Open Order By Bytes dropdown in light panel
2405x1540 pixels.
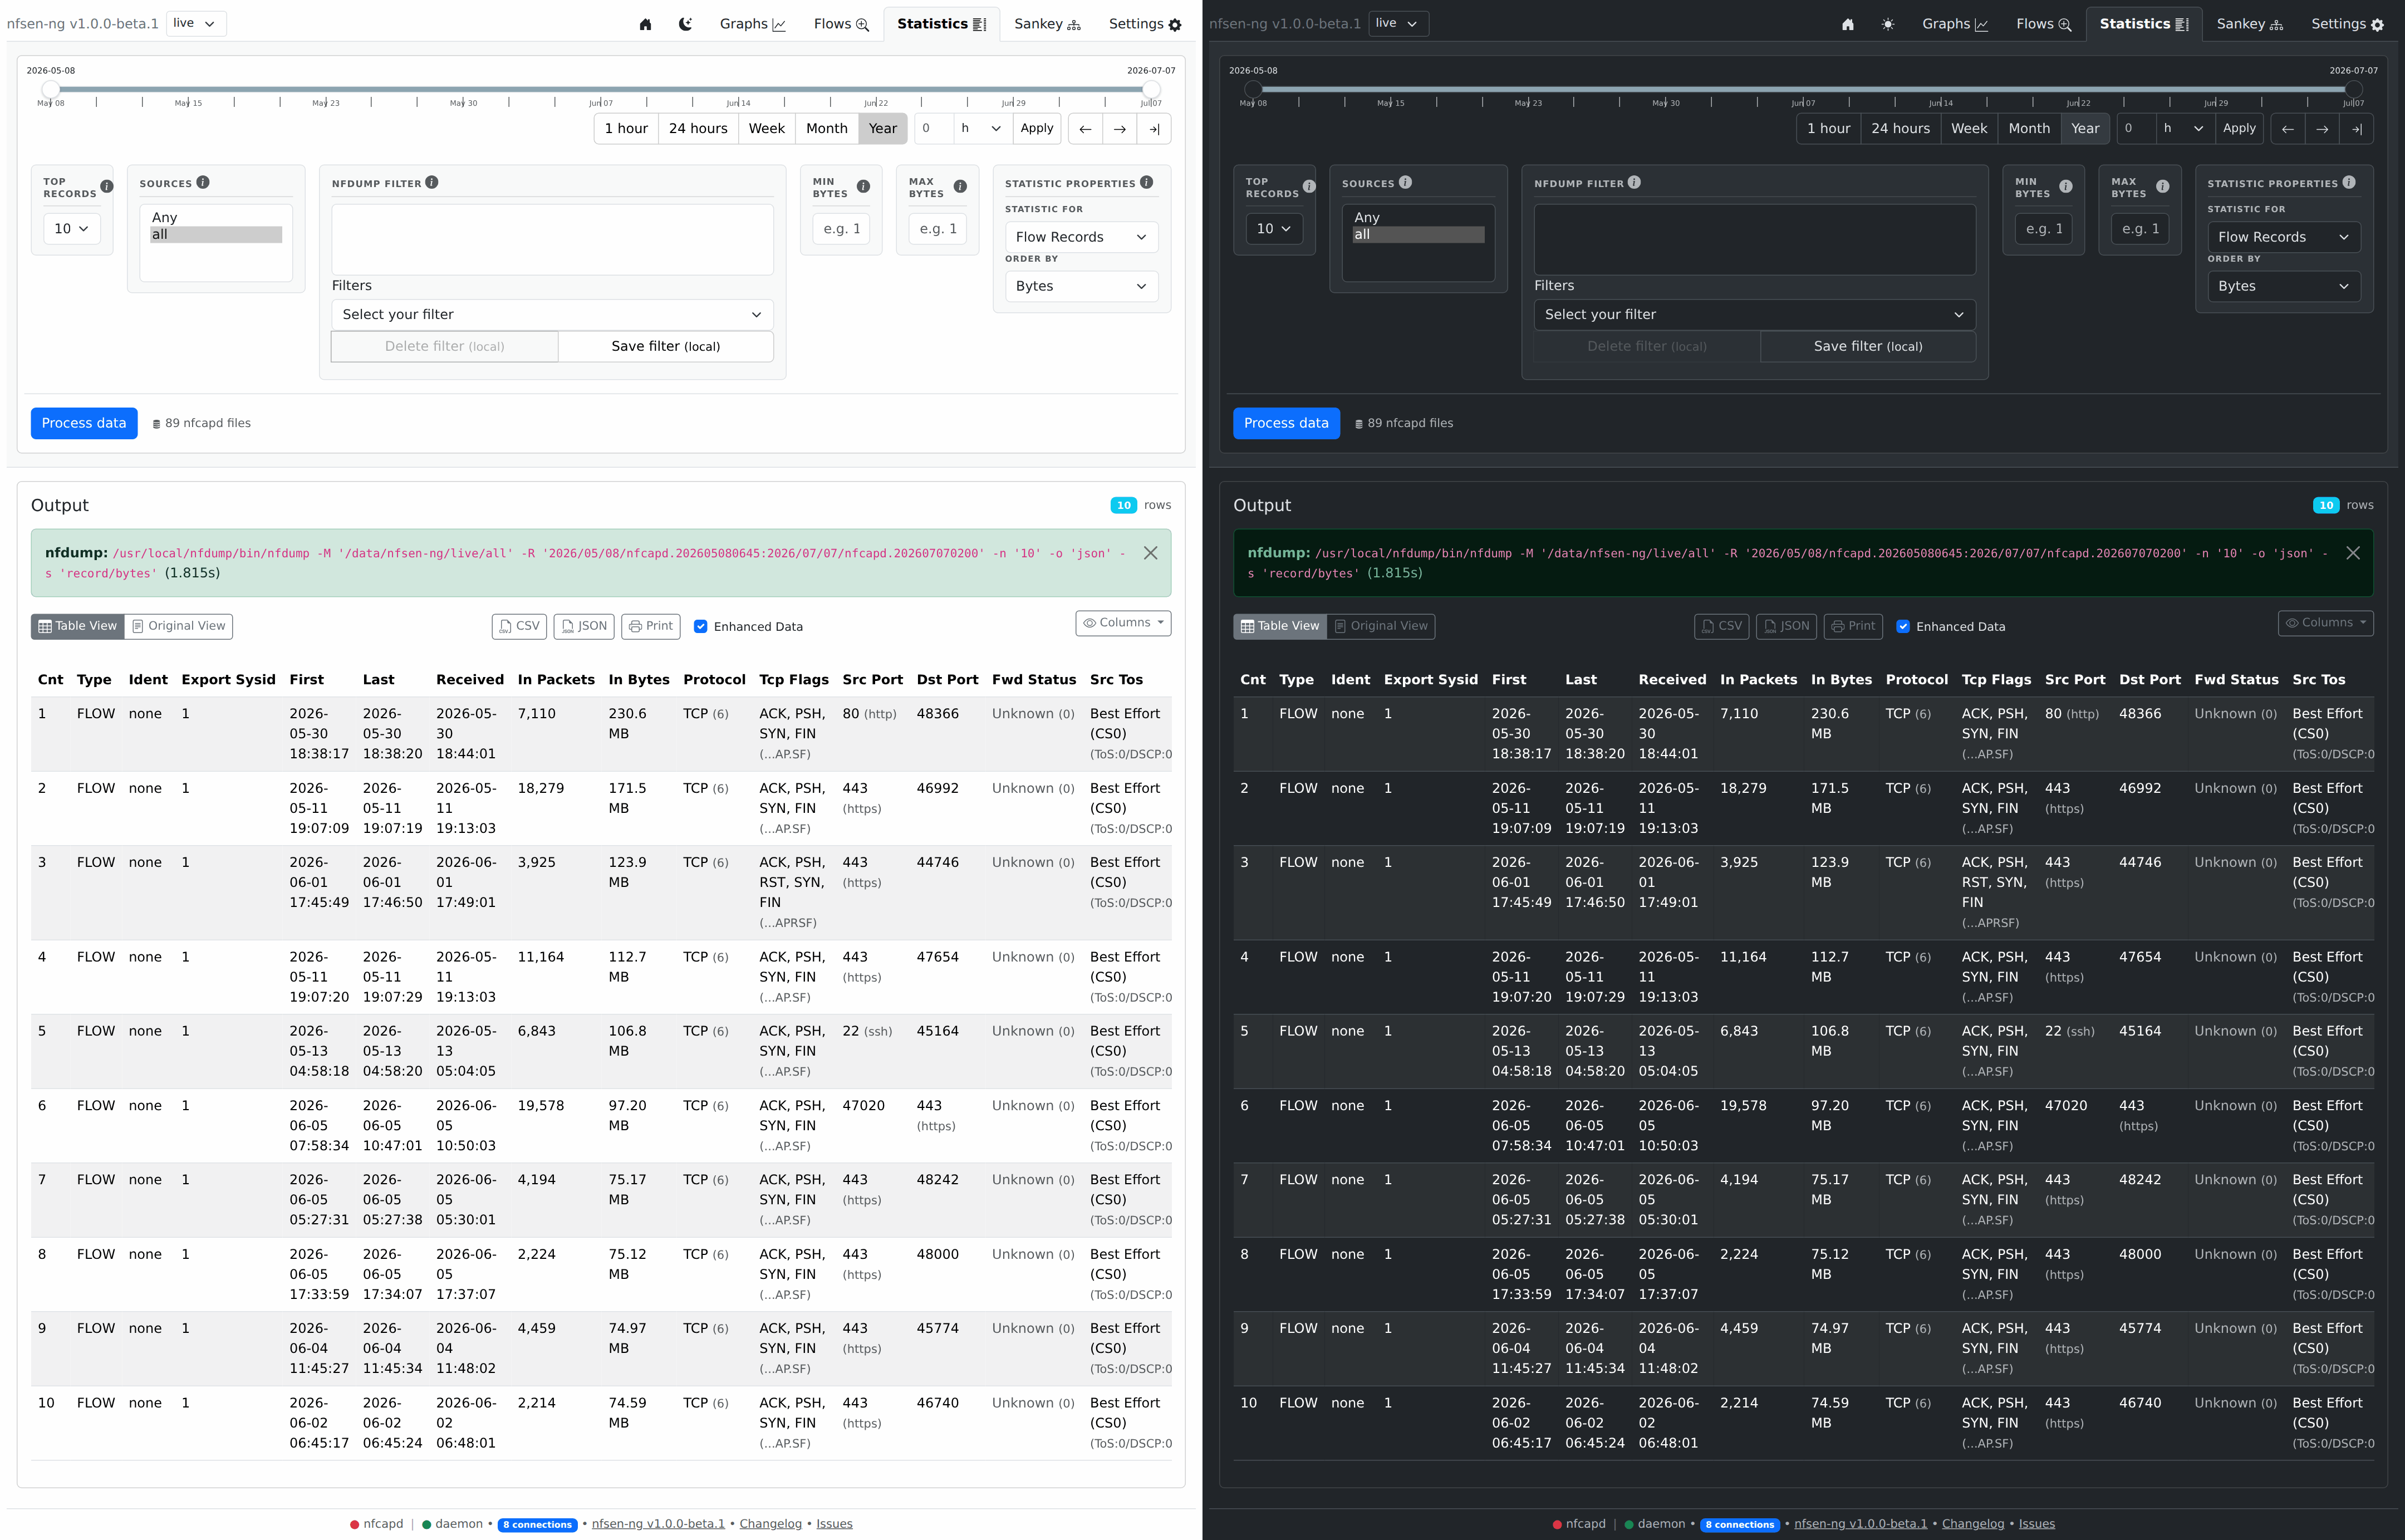[1081, 286]
